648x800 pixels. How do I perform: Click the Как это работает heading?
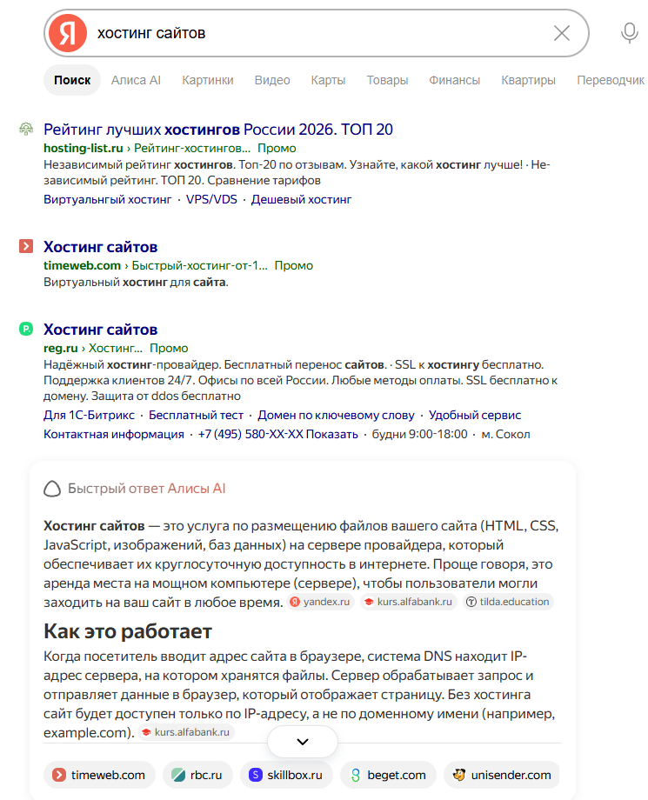(128, 631)
